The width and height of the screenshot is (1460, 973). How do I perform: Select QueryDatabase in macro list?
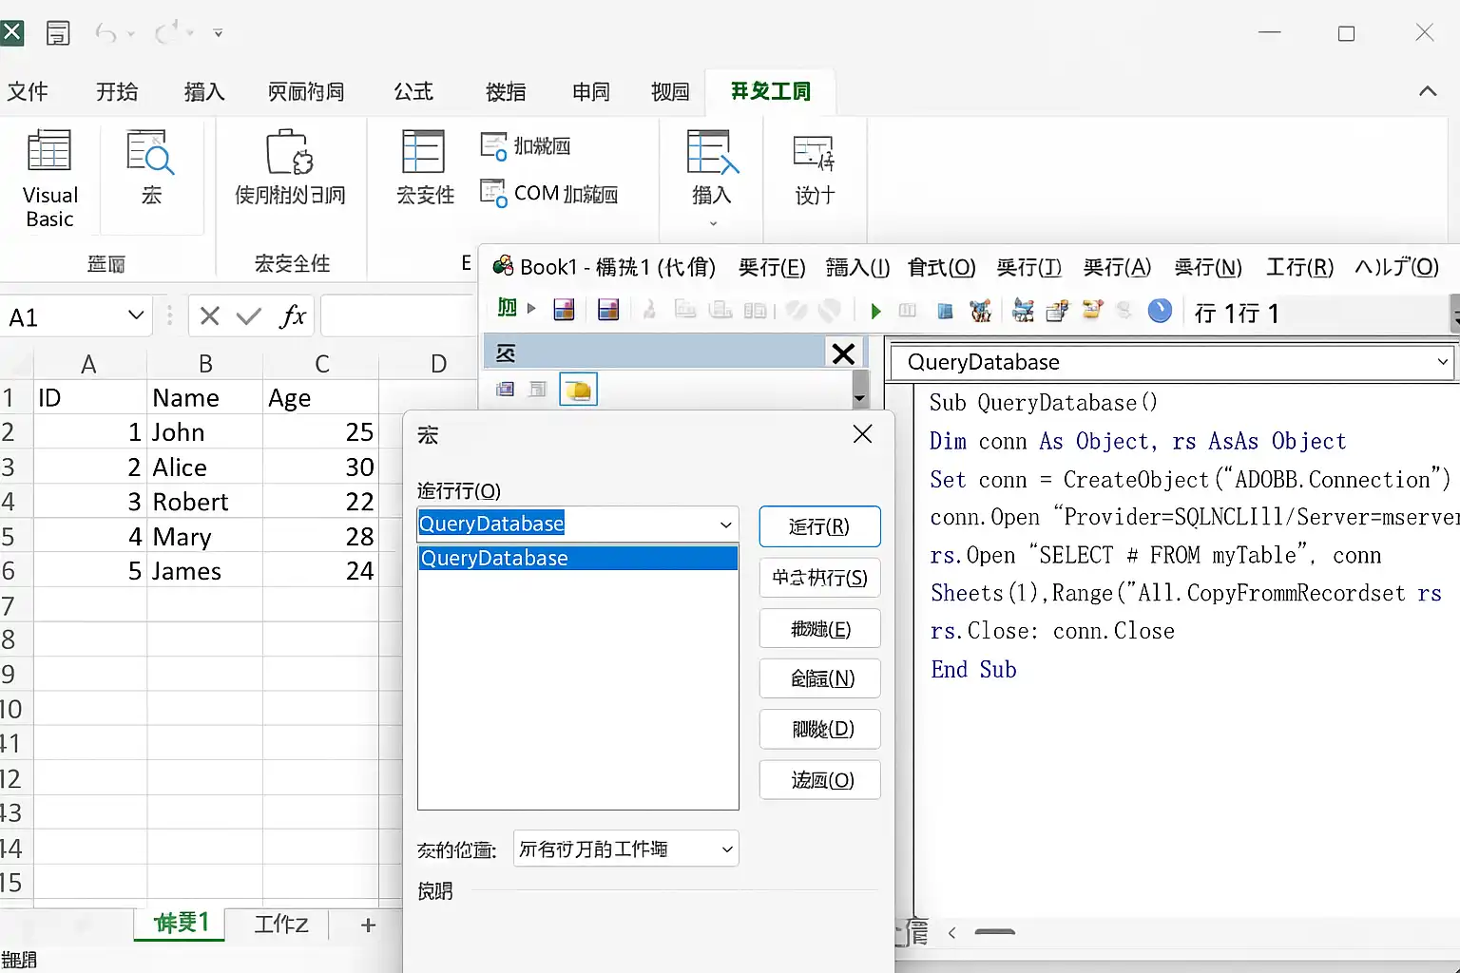578,558
